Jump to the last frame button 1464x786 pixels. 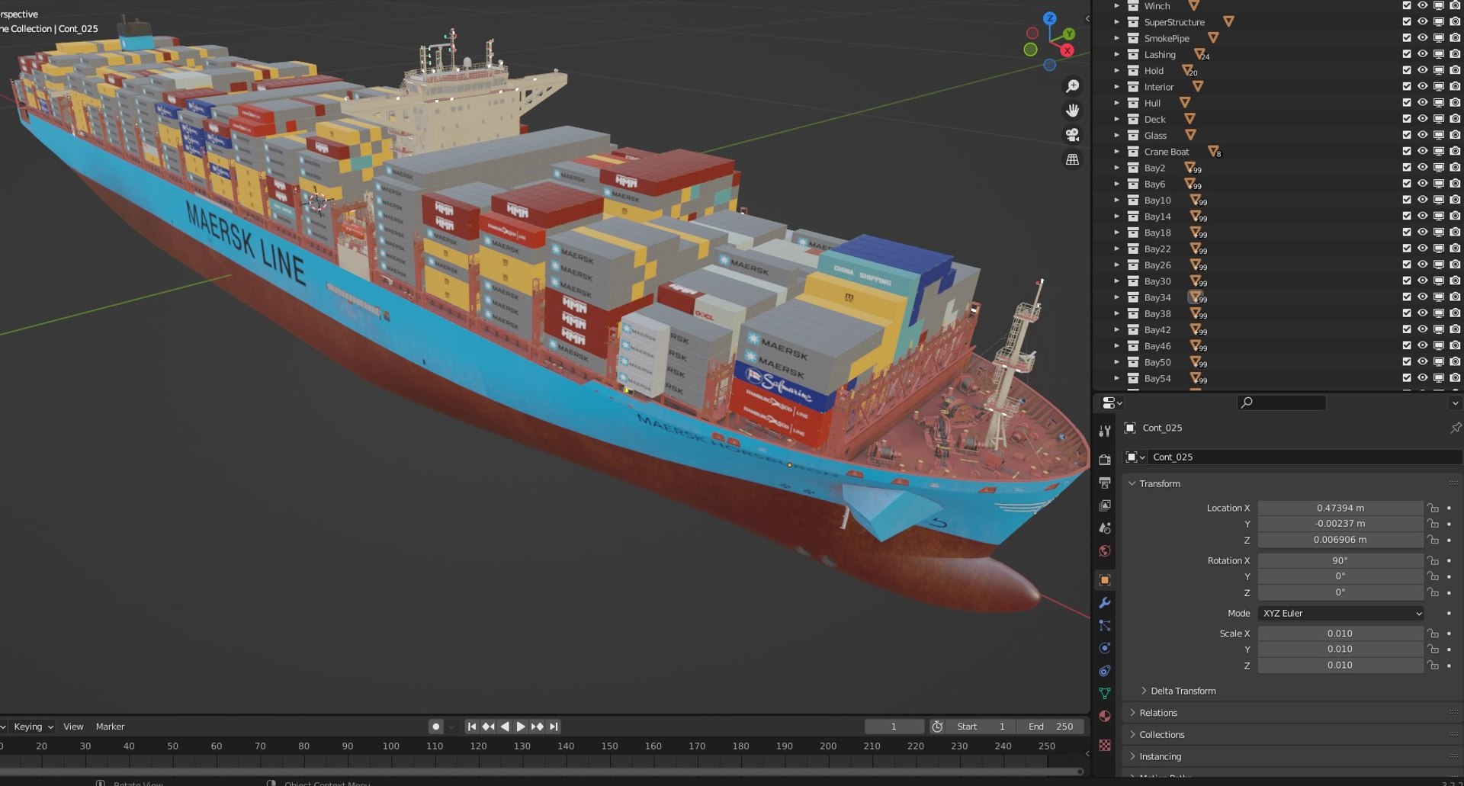[554, 727]
